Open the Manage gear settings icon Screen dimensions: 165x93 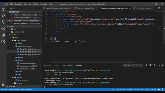tap(3, 85)
